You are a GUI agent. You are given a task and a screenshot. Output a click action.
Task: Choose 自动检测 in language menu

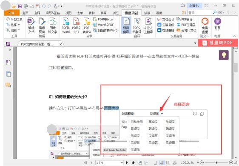(137, 122)
